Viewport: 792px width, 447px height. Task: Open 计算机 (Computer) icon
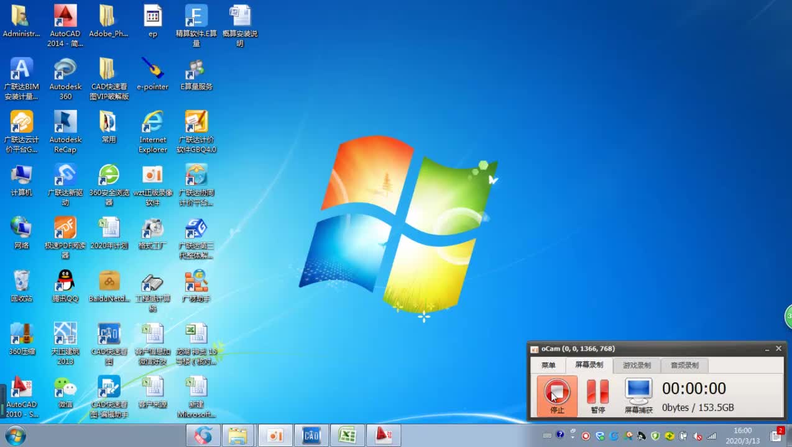click(21, 180)
